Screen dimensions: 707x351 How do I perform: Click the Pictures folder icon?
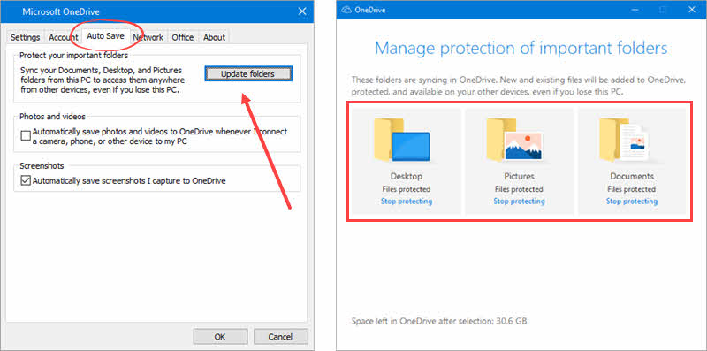point(515,140)
